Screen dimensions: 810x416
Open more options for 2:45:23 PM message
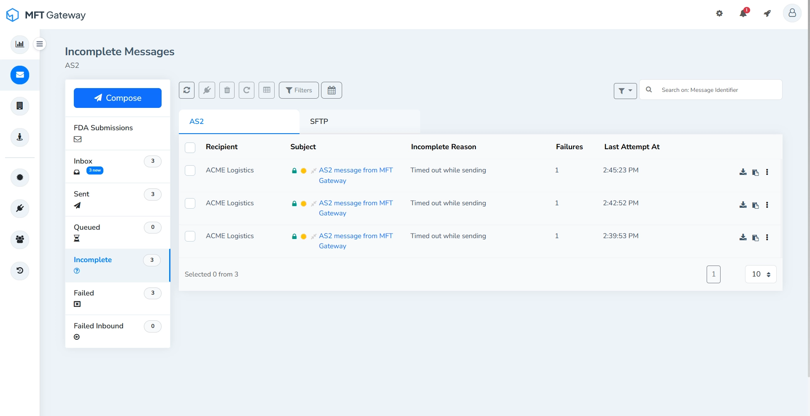767,172
